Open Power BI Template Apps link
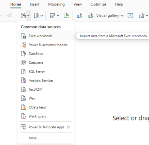The height and width of the screenshot is (145, 149). pyautogui.click(x=46, y=127)
